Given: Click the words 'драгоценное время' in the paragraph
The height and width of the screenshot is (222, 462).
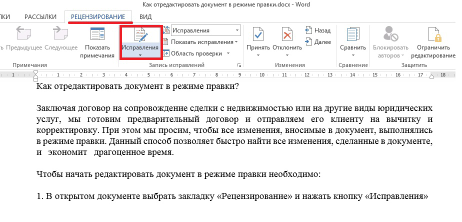Looking at the screenshot, I should (134, 152).
